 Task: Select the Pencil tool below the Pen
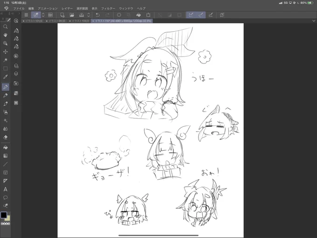click(6, 95)
